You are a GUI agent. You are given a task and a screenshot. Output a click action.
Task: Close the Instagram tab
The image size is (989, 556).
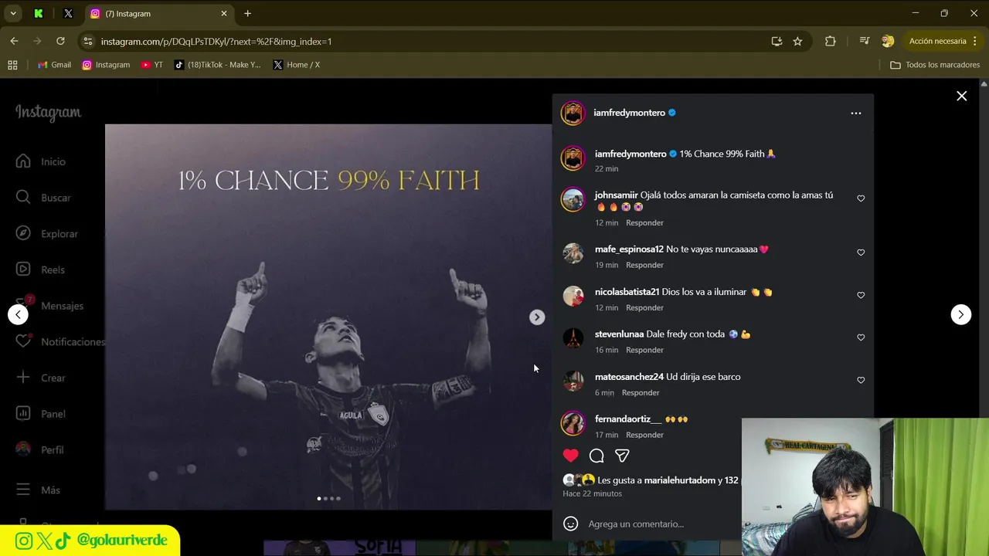[224, 13]
